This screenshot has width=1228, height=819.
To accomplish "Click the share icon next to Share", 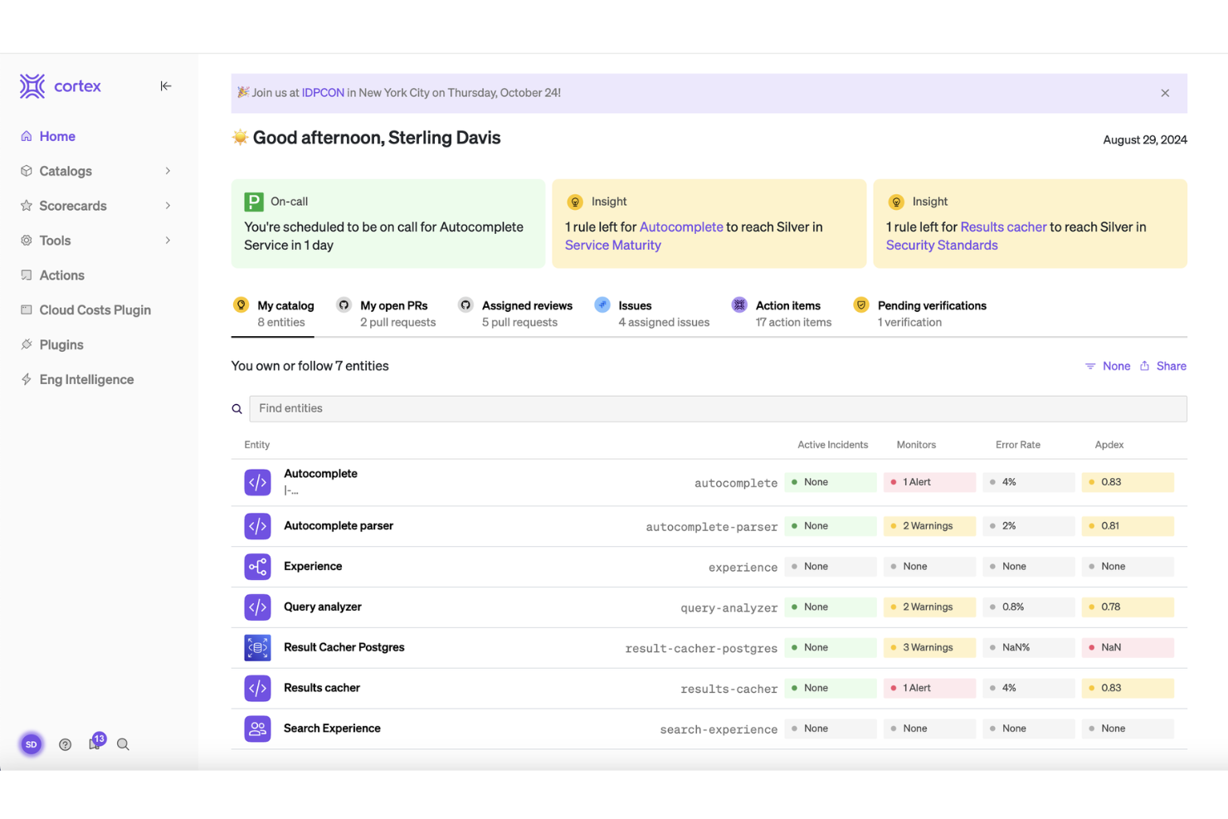I will click(x=1145, y=366).
